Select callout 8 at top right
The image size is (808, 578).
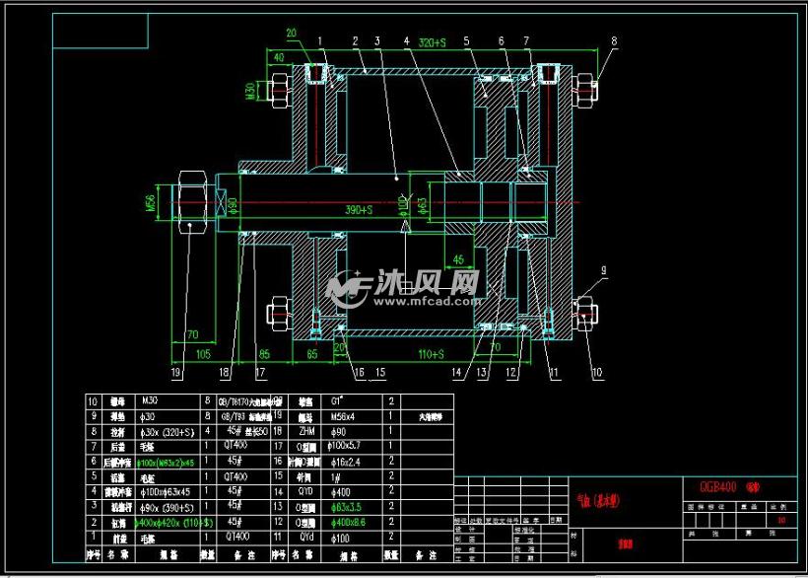(x=614, y=40)
